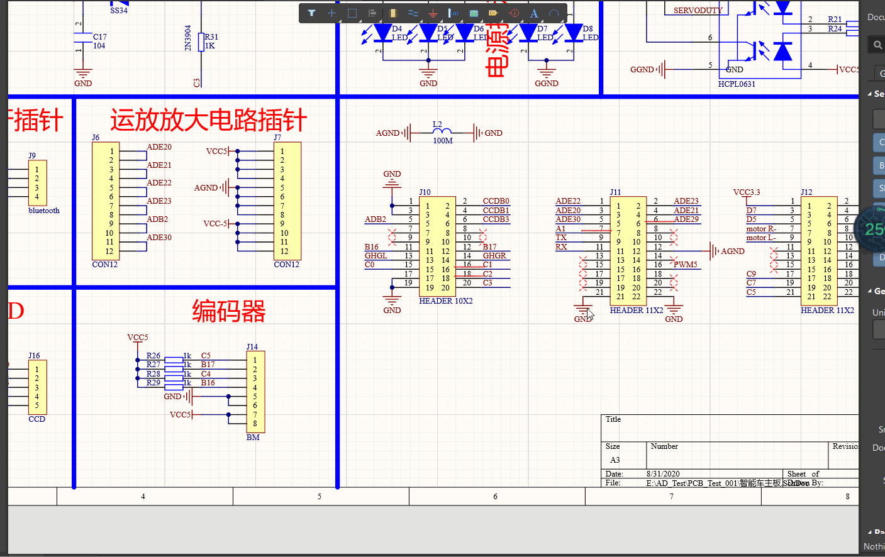Select the Place Sheet Symbol icon
The width and height of the screenshot is (885, 557).
[473, 13]
